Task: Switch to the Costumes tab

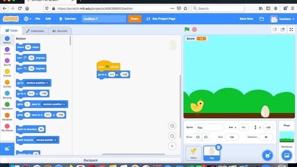Action: click(35, 31)
